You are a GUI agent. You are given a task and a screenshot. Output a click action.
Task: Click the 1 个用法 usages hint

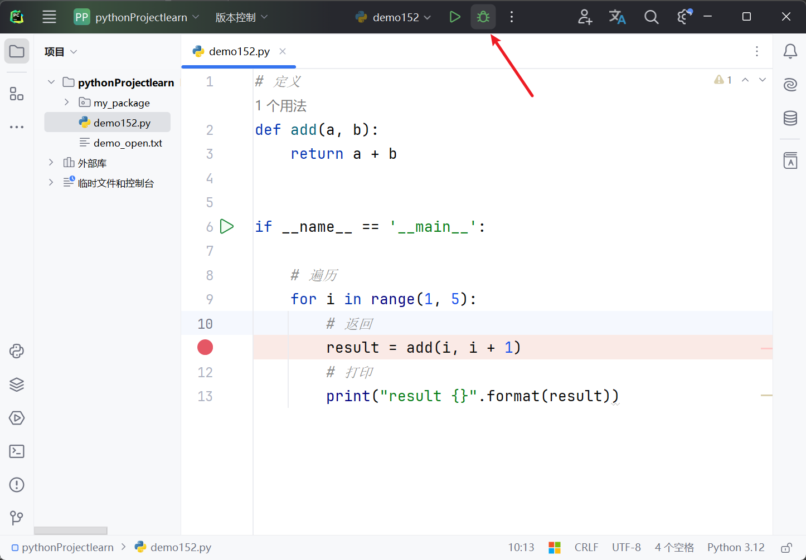coord(281,106)
